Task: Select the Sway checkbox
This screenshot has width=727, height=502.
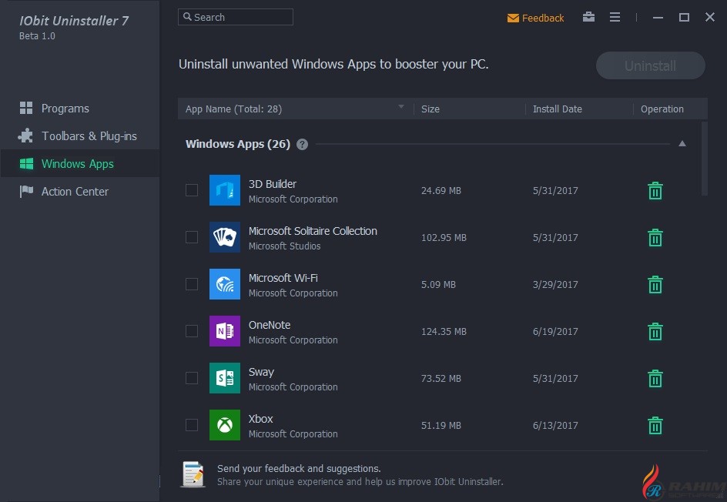Action: coord(192,378)
